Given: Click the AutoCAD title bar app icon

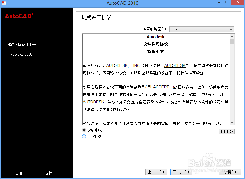Looking at the screenshot, I should click(x=4, y=3).
